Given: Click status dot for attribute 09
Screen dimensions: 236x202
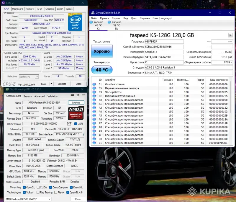Looking at the screenshot, I should pos(94,92).
